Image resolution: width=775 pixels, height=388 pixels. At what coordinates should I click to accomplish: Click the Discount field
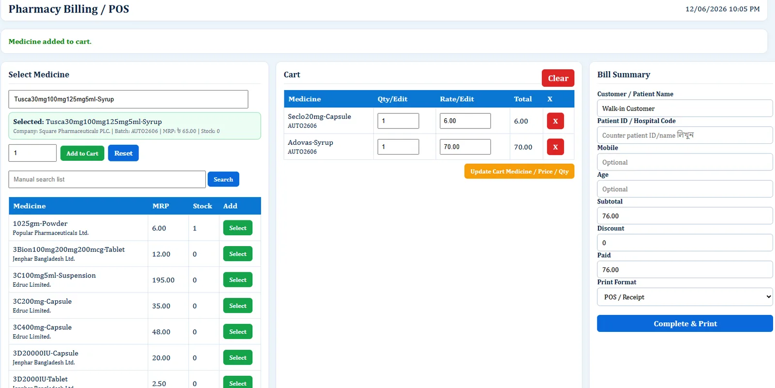tap(685, 243)
